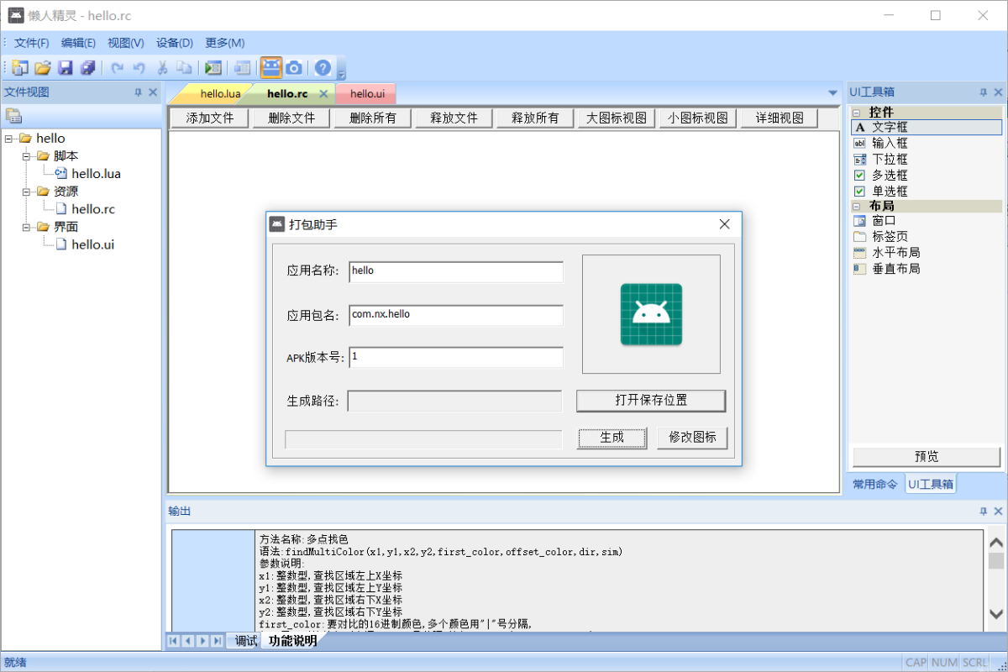The height and width of the screenshot is (672, 1008).
Task: Click the Android package helper icon
Action: tap(271, 68)
